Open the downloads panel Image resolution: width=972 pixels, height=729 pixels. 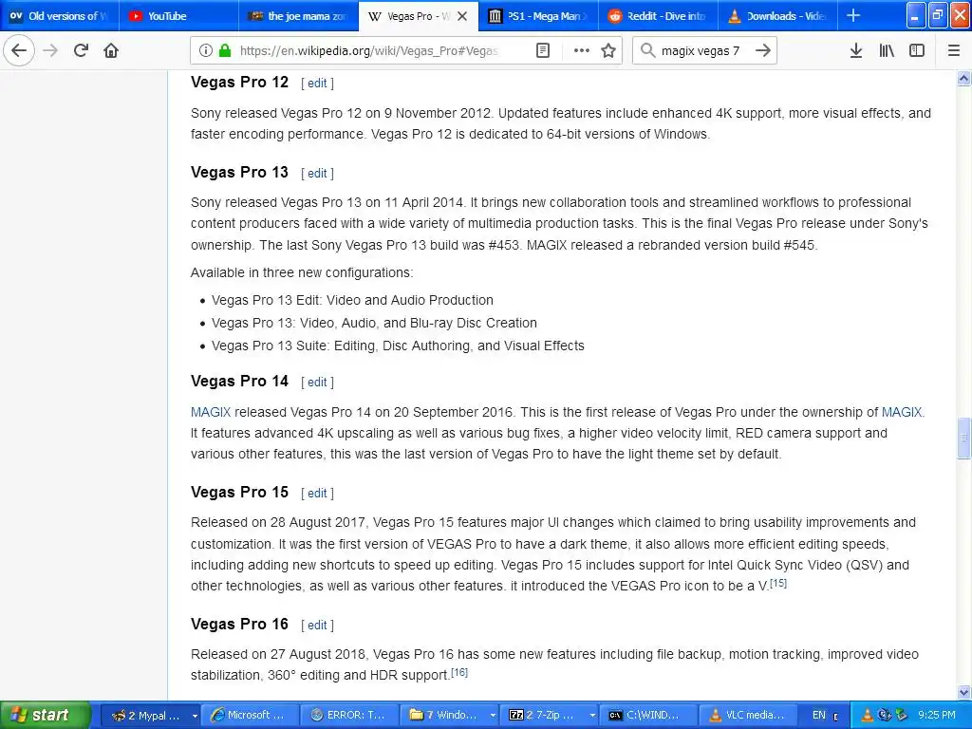[x=856, y=50]
